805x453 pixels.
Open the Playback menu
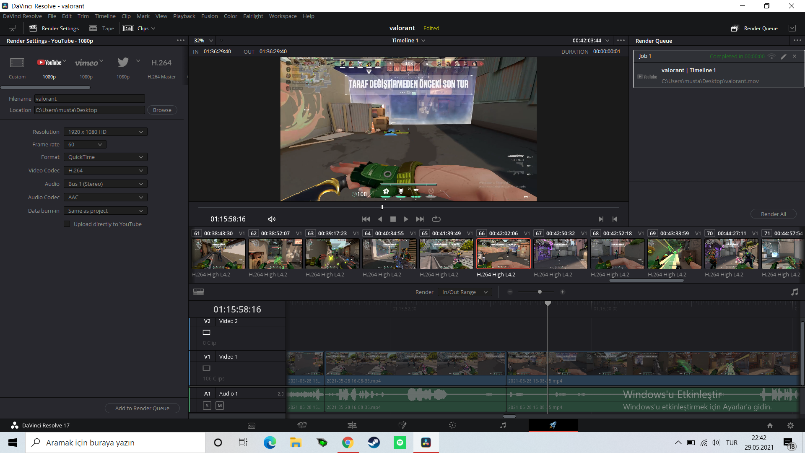pos(184,16)
